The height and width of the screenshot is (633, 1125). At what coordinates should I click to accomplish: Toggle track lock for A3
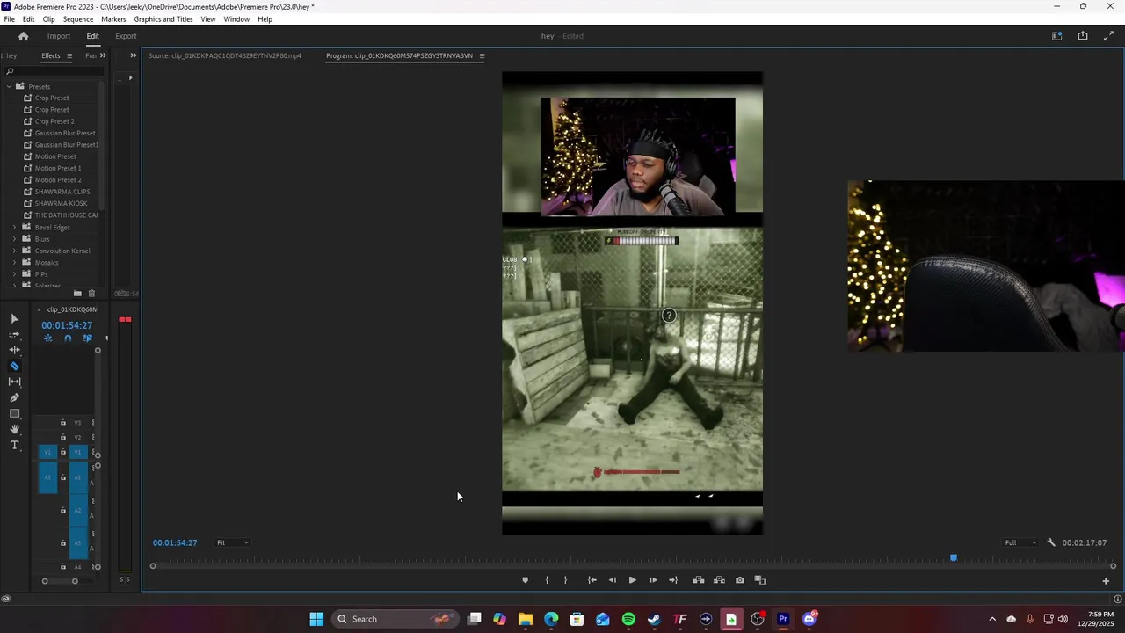(63, 543)
